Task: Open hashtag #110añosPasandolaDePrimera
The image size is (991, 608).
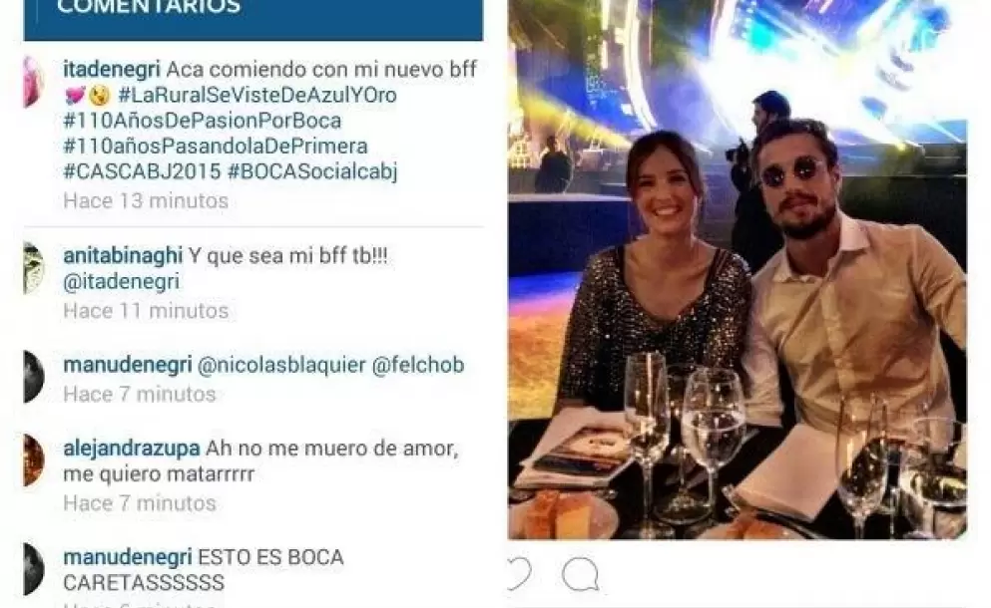Action: pyautogui.click(x=216, y=146)
